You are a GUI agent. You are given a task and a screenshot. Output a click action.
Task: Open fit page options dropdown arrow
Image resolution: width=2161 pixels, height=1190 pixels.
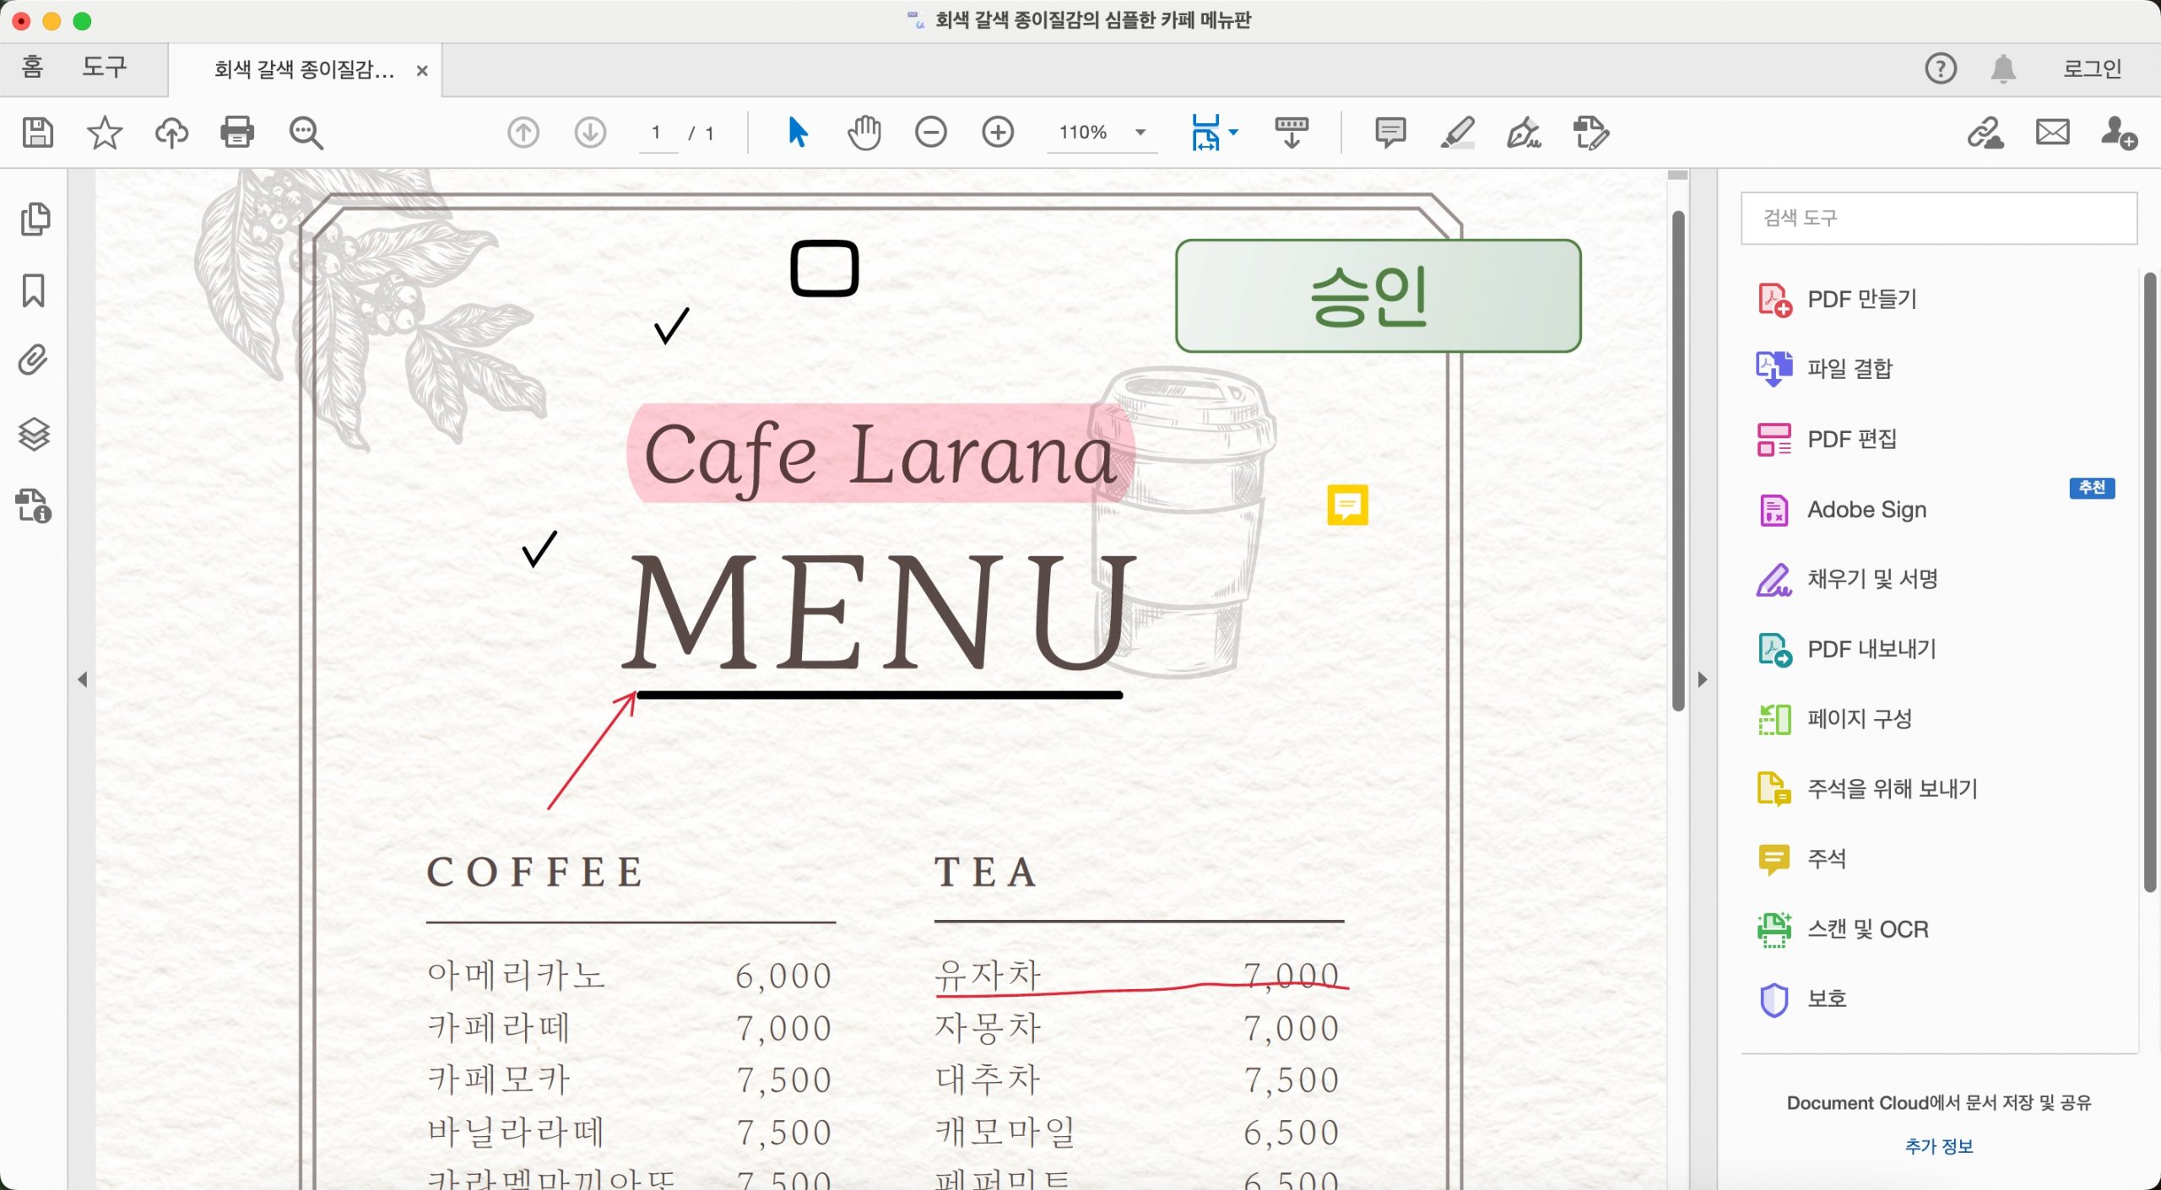(x=1233, y=133)
